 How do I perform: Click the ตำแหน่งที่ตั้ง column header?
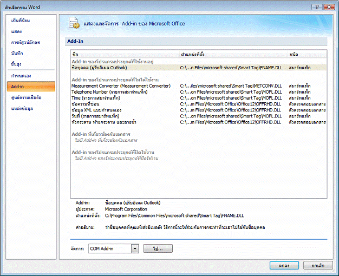point(233,55)
